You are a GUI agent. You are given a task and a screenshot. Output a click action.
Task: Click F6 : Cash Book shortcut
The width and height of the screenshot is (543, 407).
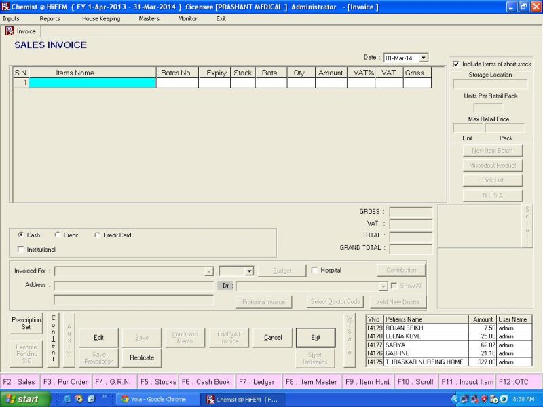[206, 382]
